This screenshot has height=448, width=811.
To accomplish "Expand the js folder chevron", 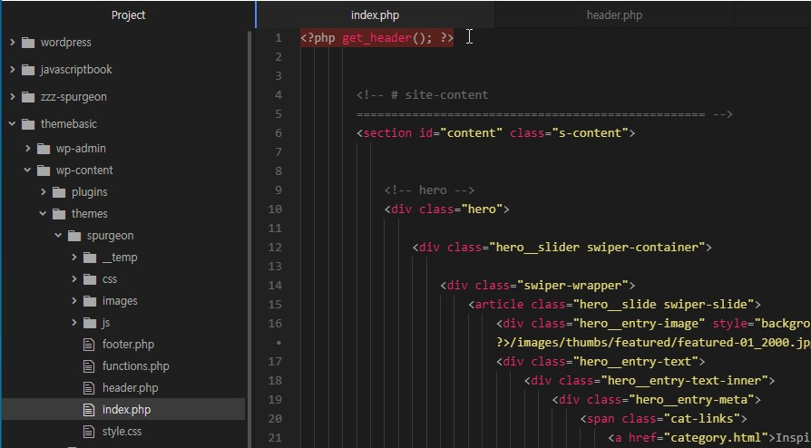I will (74, 322).
